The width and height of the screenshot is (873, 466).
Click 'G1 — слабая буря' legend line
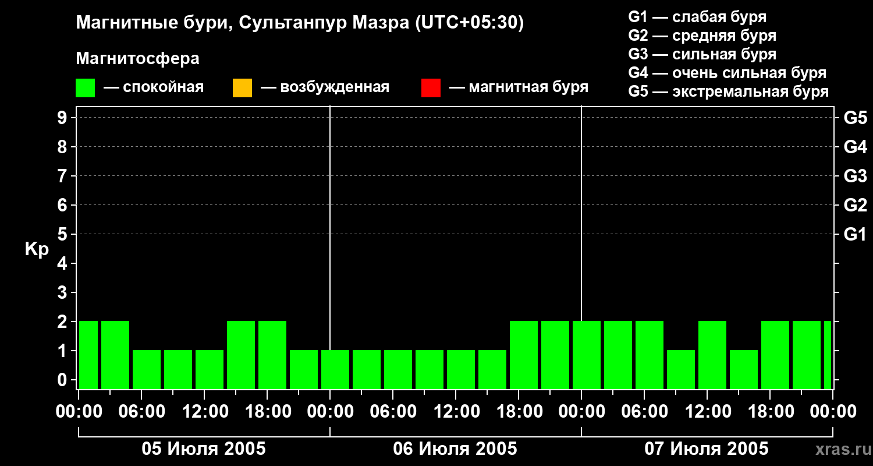(x=697, y=17)
